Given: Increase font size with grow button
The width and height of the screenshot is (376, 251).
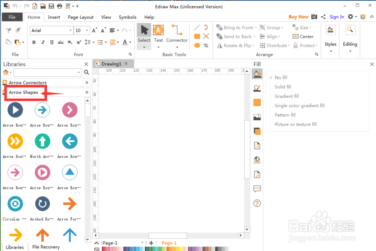Looking at the screenshot, I should pyautogui.click(x=94, y=30).
